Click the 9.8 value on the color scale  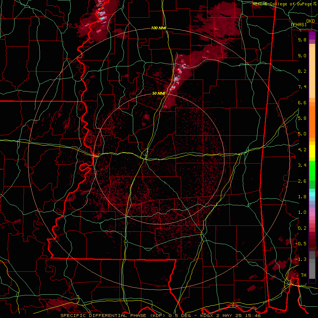302,40
